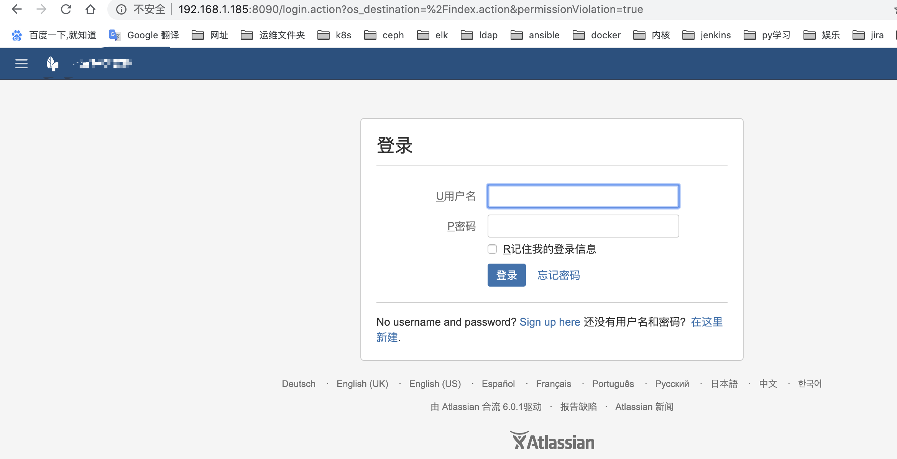This screenshot has height=459, width=897.
Task: Click the Atlassian logo at page bottom
Action: [x=552, y=441]
